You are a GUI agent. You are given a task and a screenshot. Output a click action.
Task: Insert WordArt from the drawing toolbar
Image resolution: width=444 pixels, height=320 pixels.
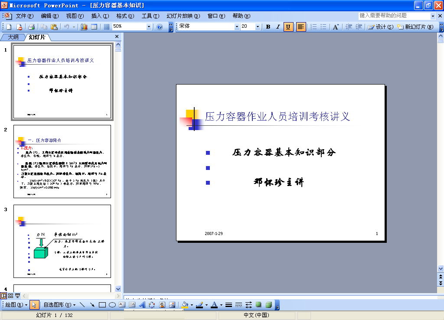click(142, 305)
